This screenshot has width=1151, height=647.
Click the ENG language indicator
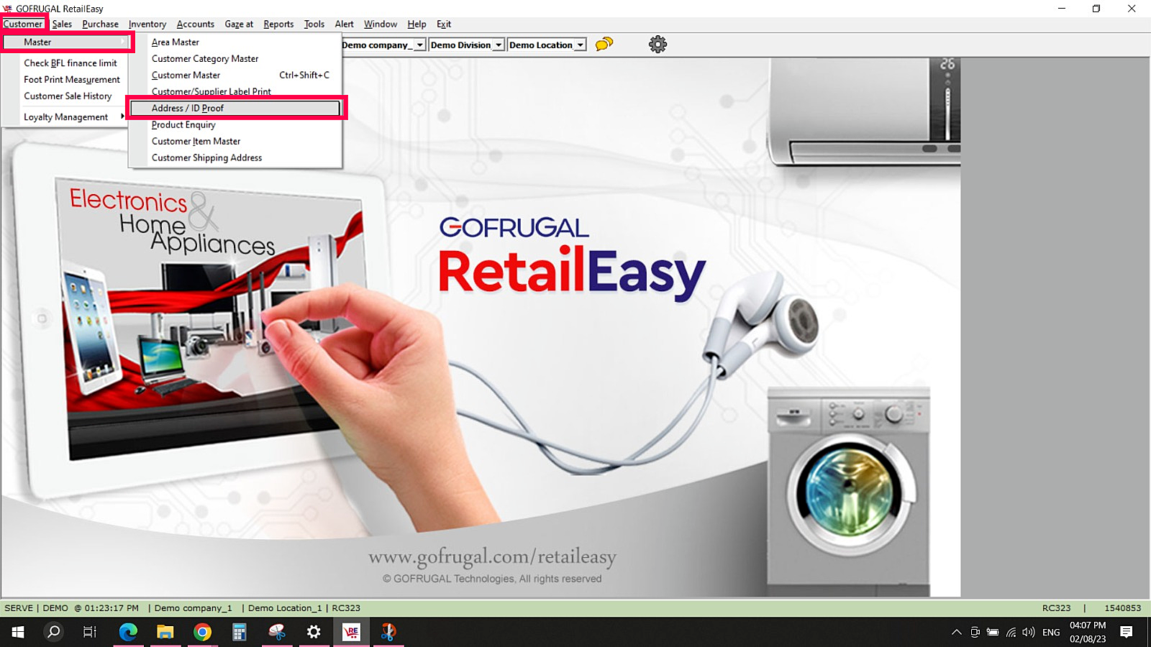[x=1051, y=633]
